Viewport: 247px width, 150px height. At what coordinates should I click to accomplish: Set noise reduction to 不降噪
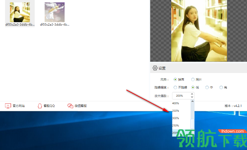175,87
